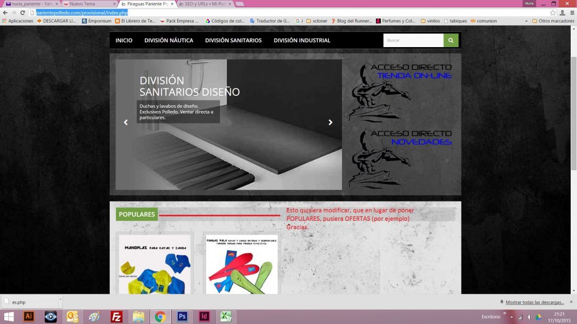The height and width of the screenshot is (324, 577).
Task: Open xcloner bookmark folder
Action: click(317, 21)
